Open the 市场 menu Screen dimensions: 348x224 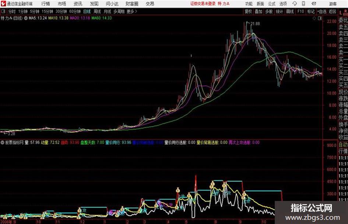[x=62, y=4]
